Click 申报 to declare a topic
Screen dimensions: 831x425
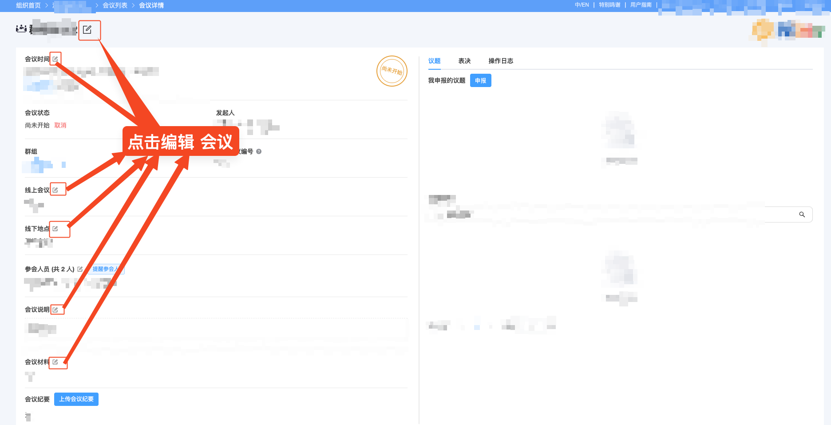[x=480, y=80]
